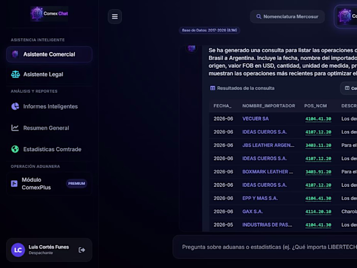Click the line chart icon for Resumen General
This screenshot has width=357, height=268.
pyautogui.click(x=15, y=128)
